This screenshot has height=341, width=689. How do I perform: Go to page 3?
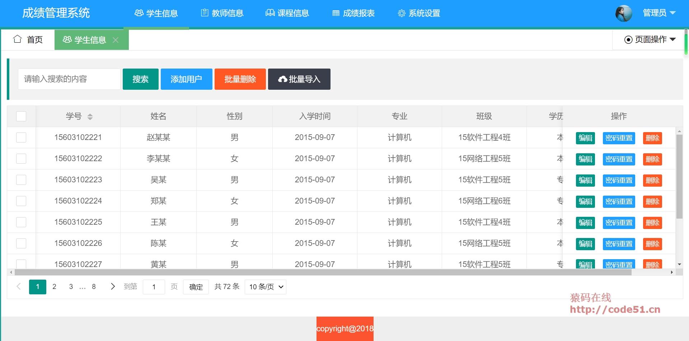coord(71,286)
